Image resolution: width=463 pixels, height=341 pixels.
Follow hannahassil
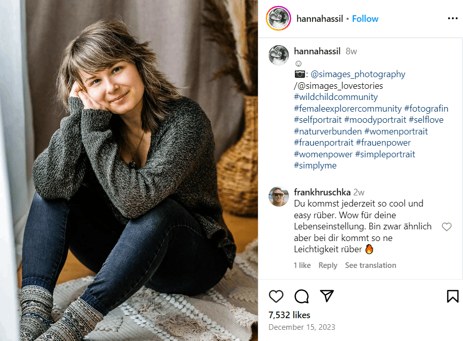tap(365, 19)
